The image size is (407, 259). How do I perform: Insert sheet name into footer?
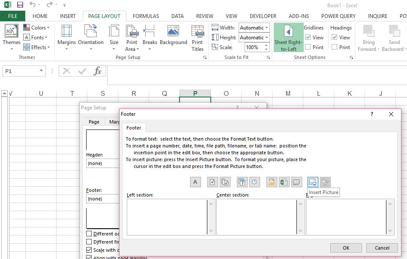296,182
